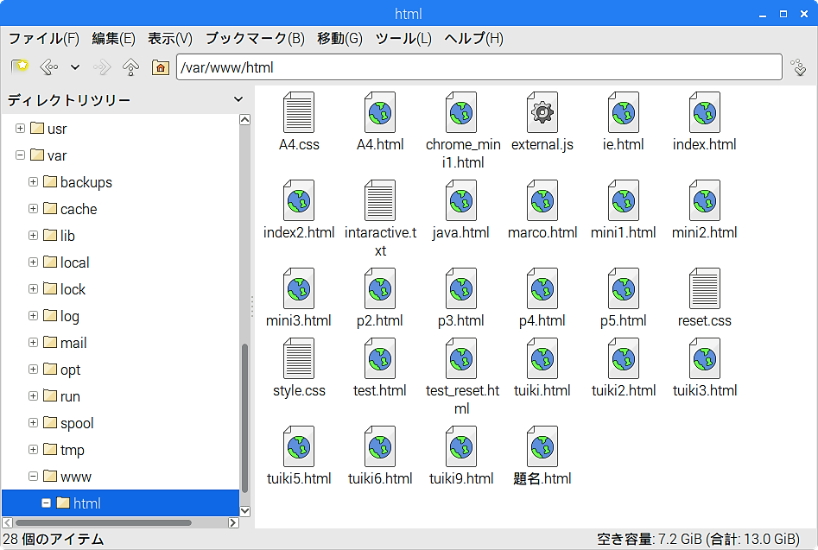The width and height of the screenshot is (818, 550).
Task: Select the p5.html file icon
Action: pyautogui.click(x=624, y=288)
